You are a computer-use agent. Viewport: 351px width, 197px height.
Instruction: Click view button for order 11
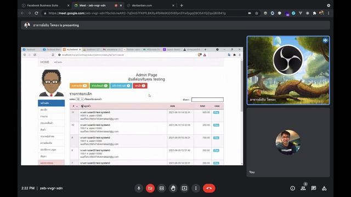pyautogui.click(x=216, y=113)
